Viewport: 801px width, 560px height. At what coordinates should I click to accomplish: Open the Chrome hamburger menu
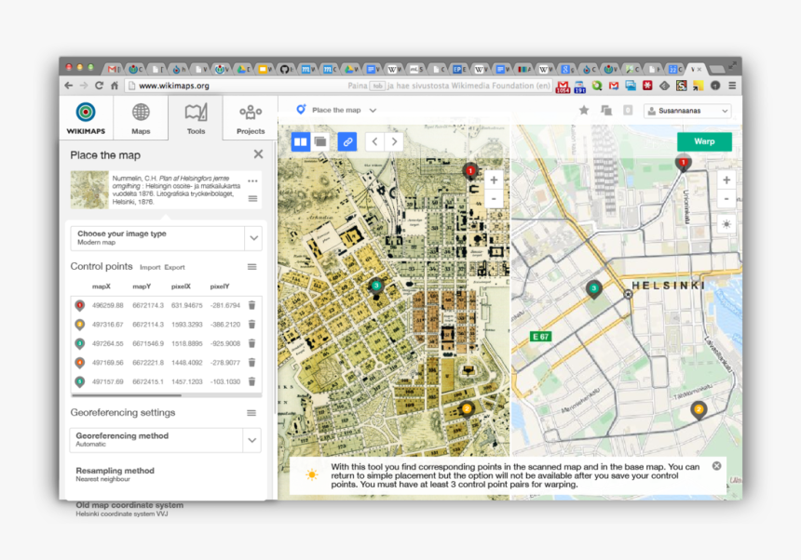(x=732, y=86)
